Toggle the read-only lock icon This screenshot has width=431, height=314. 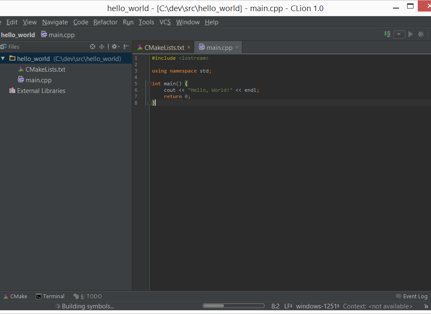tap(426, 306)
